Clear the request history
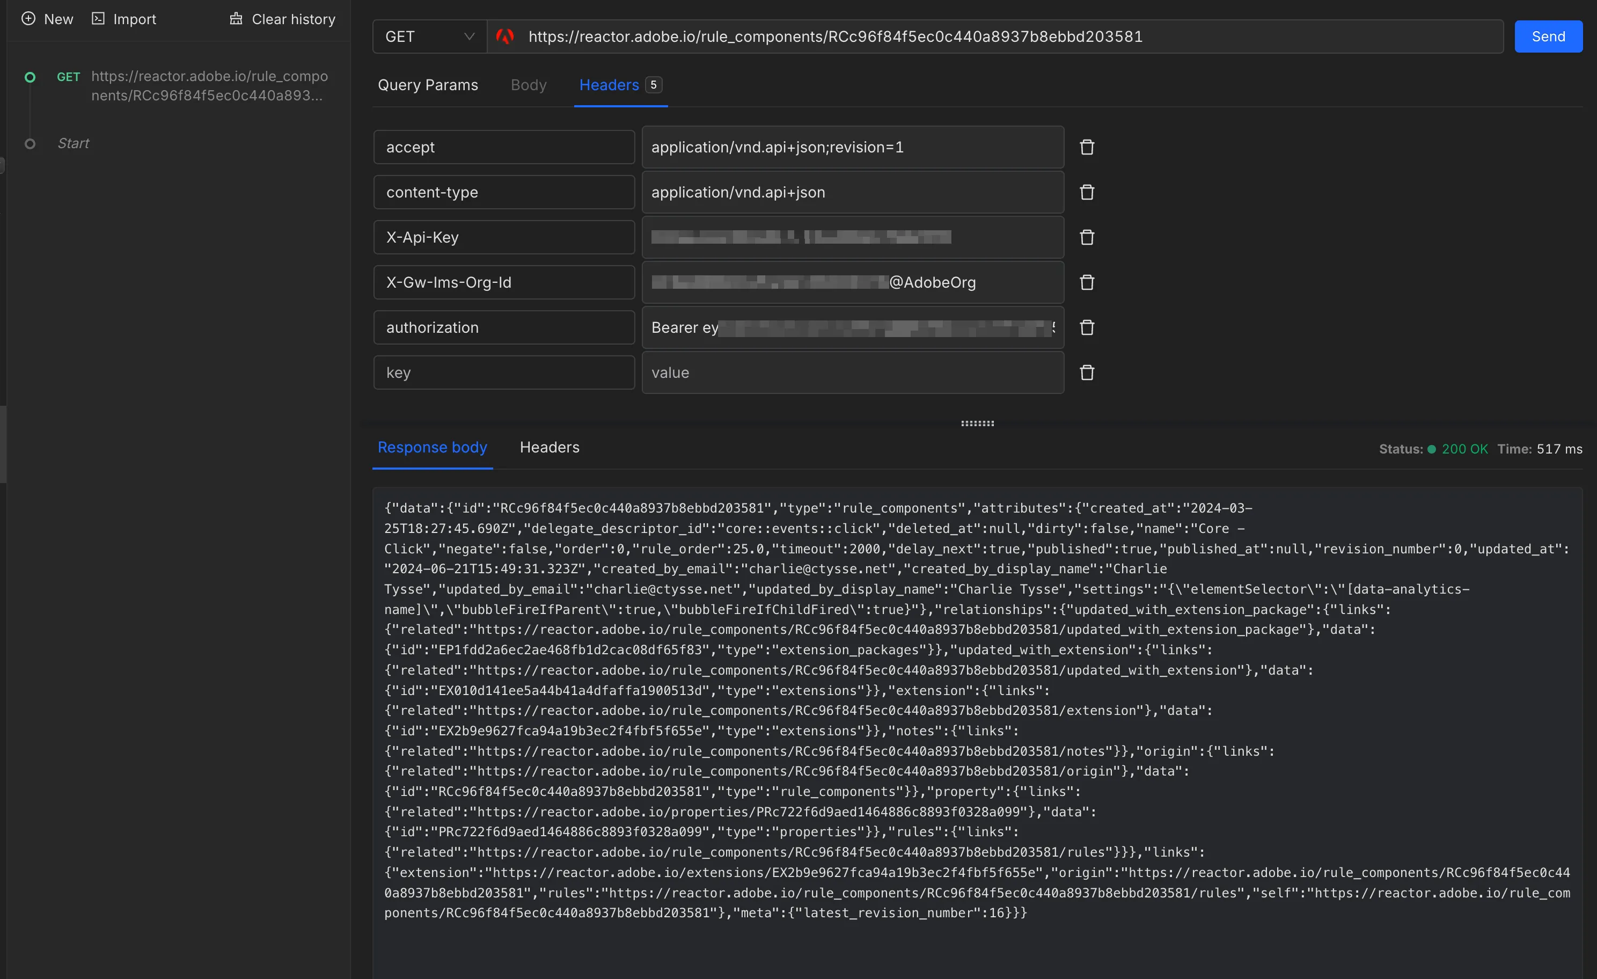Screen dimensions: 1597x979 (281, 19)
